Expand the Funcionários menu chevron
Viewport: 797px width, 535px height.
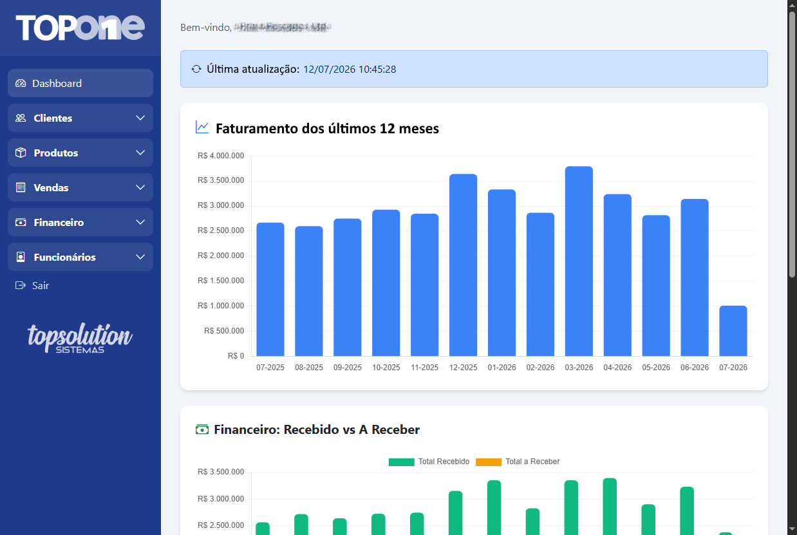[x=141, y=257]
